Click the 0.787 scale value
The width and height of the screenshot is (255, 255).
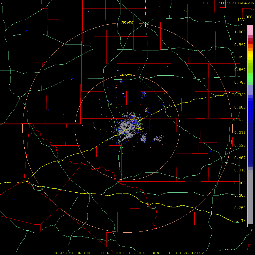point(240,82)
